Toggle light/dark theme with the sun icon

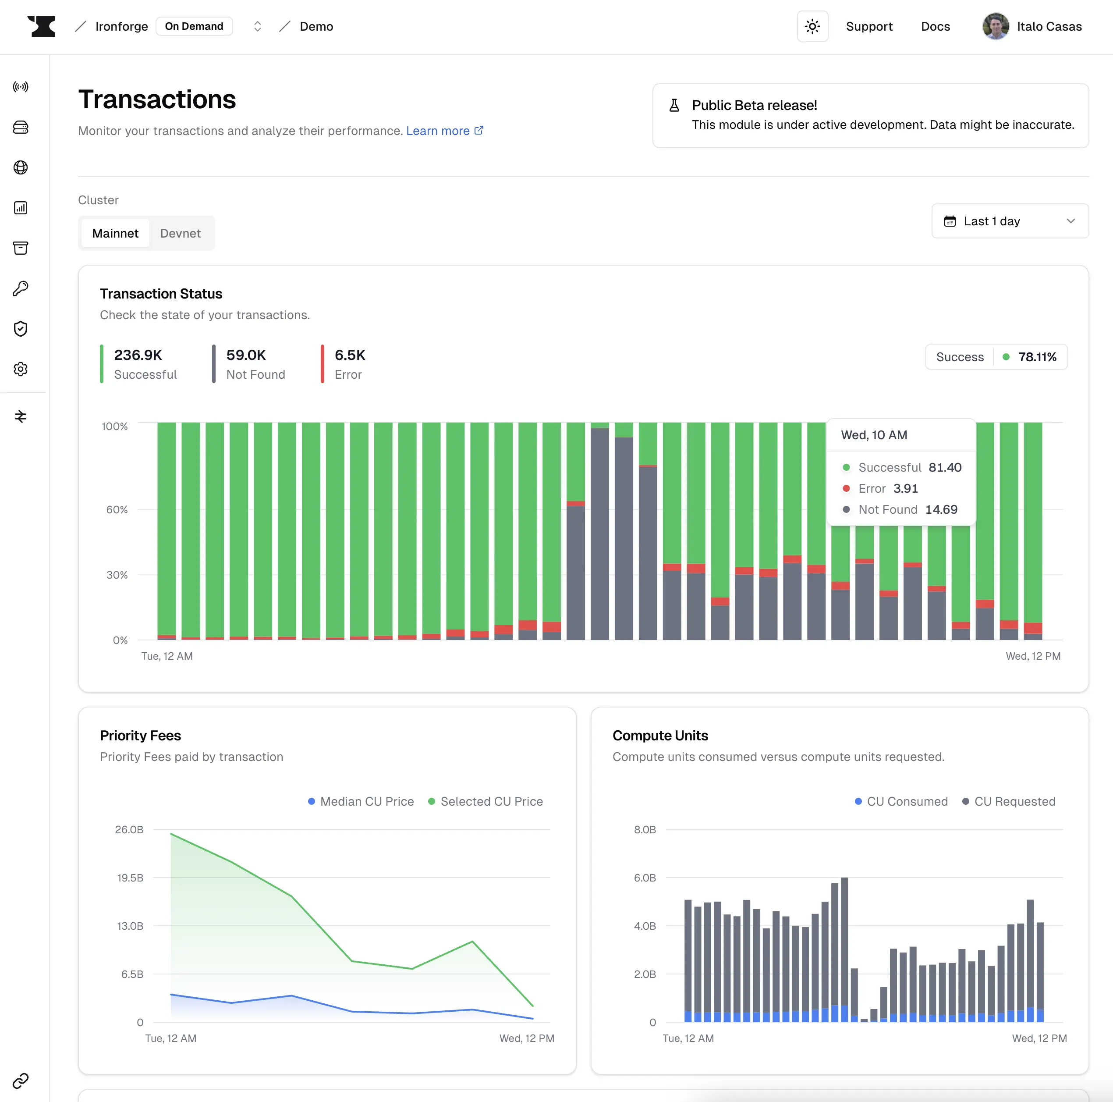(x=812, y=26)
